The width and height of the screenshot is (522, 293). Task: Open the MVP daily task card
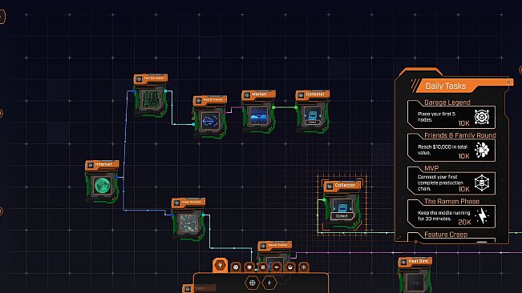pos(451,180)
